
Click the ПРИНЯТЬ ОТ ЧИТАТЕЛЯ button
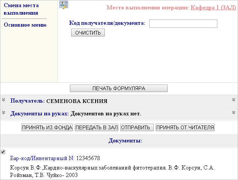185,127
